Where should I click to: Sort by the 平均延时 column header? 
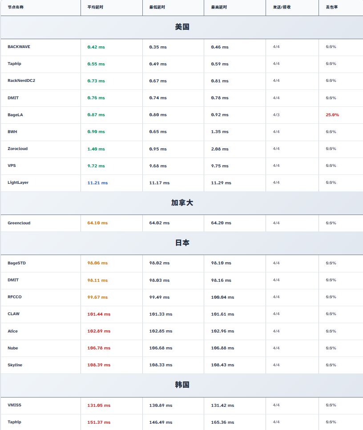96,7
